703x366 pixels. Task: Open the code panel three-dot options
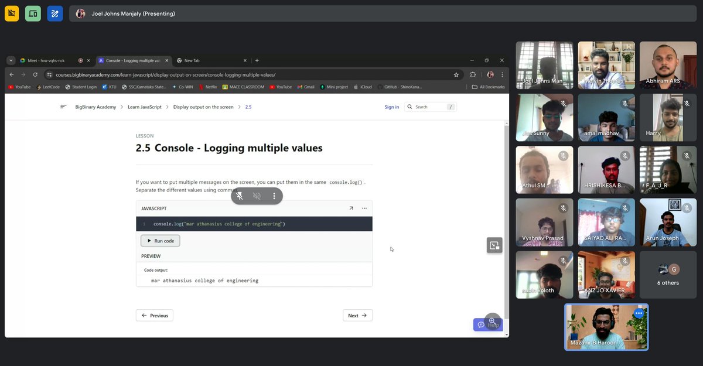pos(364,208)
